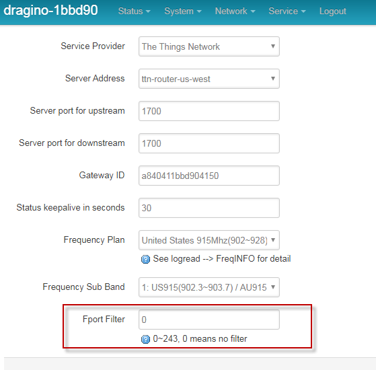This screenshot has height=370, width=376.
Task: Focus the Server port for downstream field
Action: [x=209, y=143]
